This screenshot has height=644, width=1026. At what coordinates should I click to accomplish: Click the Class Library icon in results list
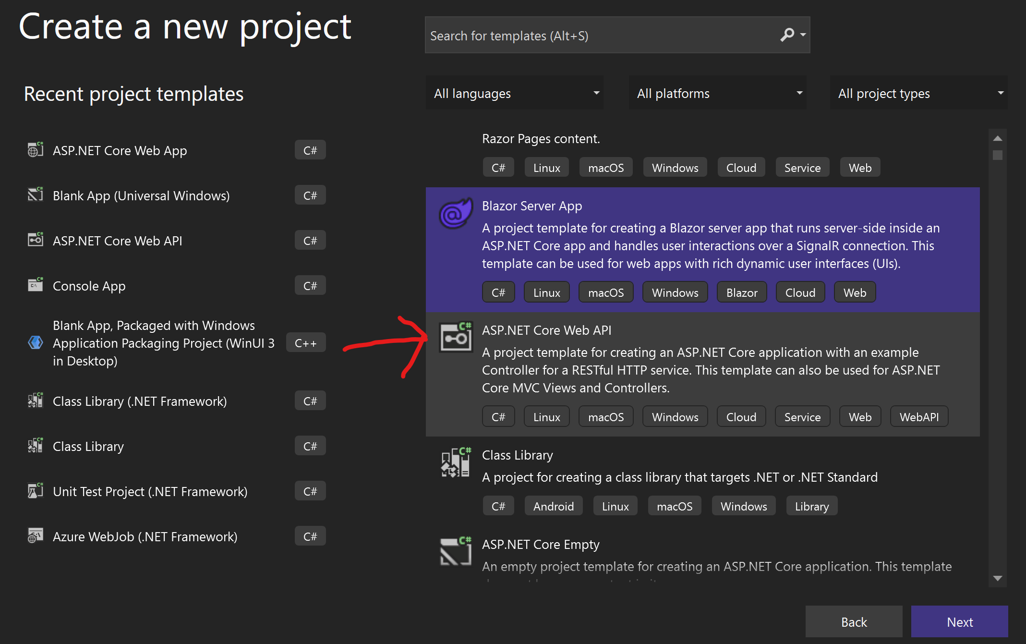(456, 462)
